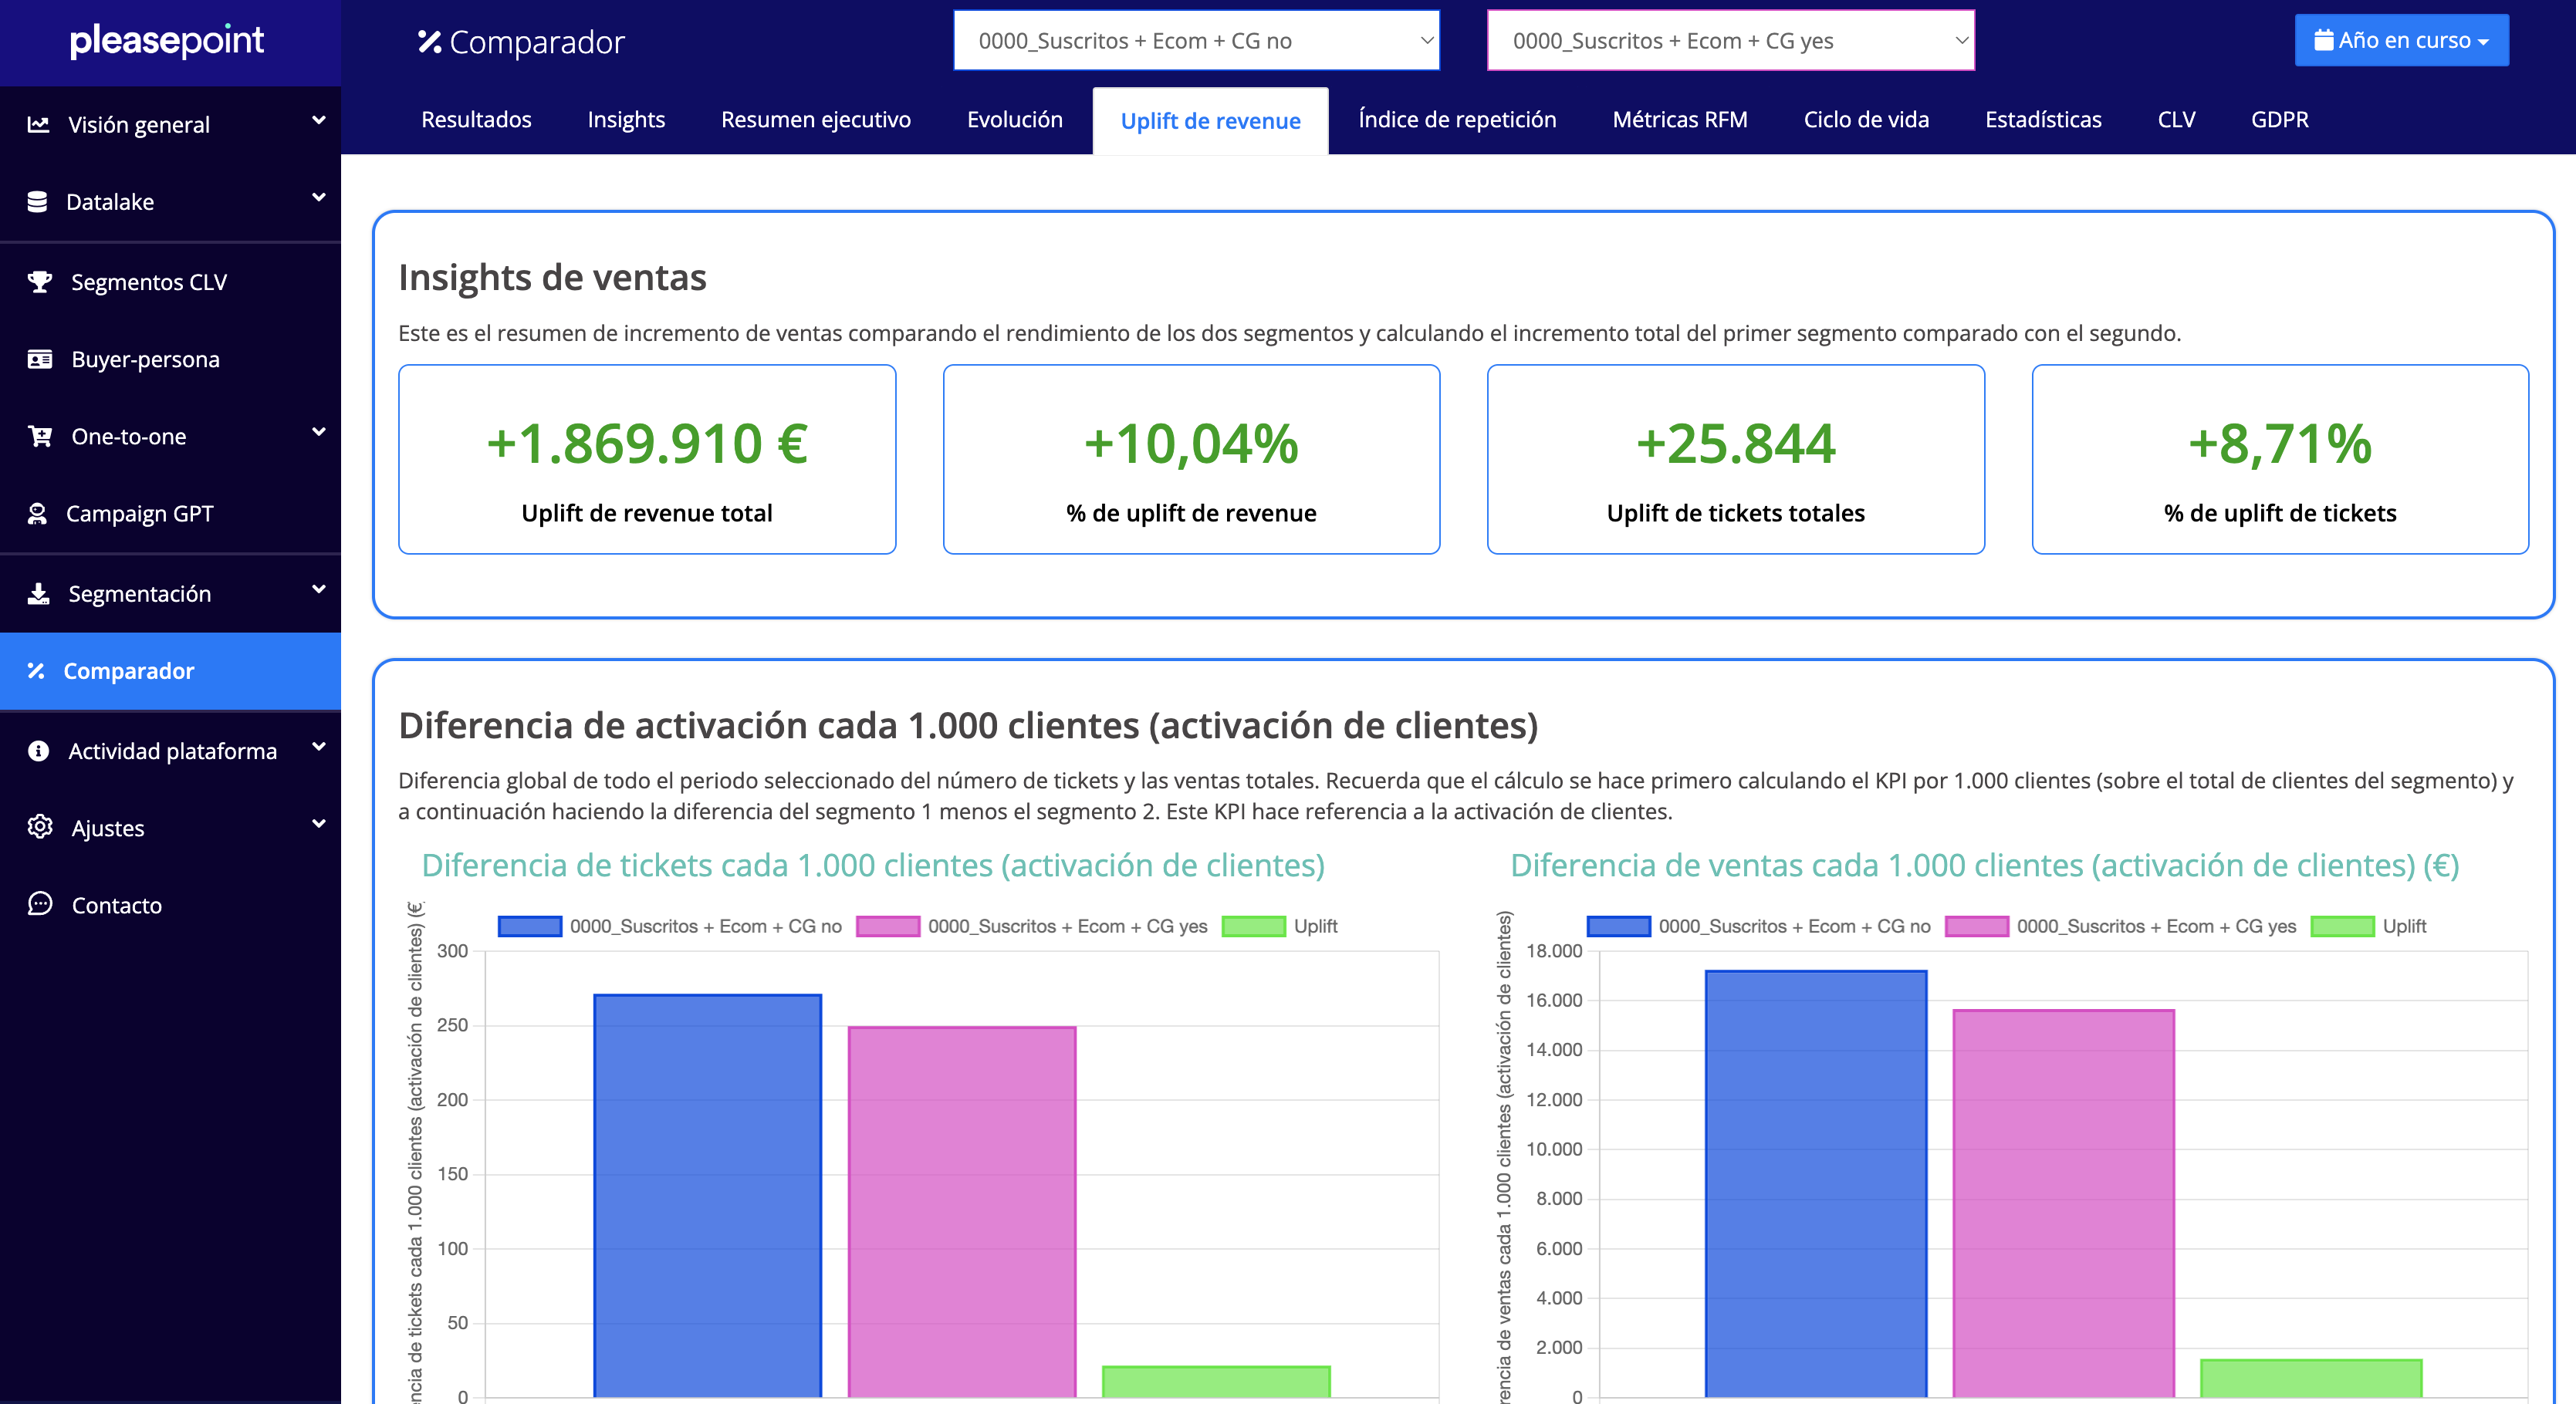Click the Buyer-persona ID card icon
2576x1404 pixels.
tap(40, 359)
